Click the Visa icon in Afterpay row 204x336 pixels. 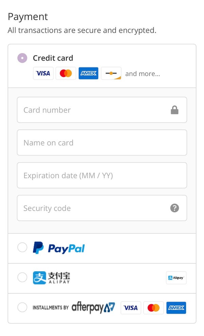click(131, 308)
